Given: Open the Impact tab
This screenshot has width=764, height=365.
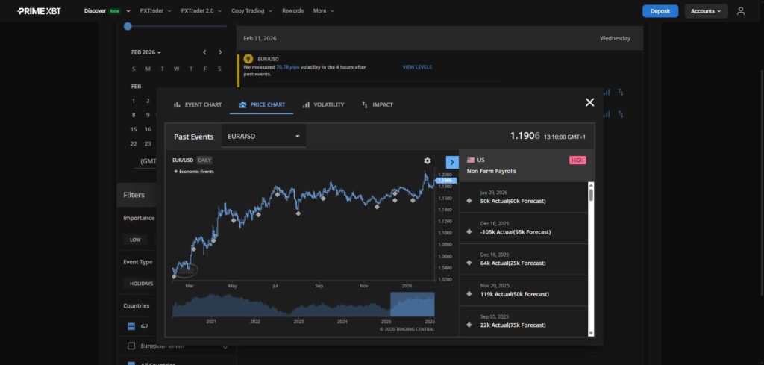Looking at the screenshot, I should (377, 104).
